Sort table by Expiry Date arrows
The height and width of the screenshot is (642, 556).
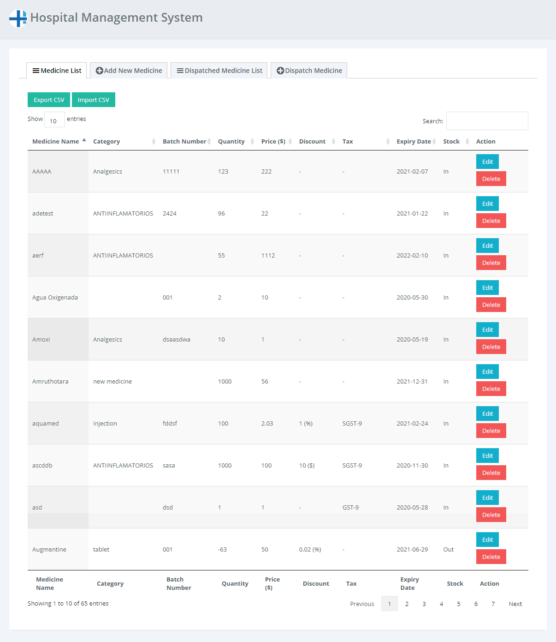point(434,142)
